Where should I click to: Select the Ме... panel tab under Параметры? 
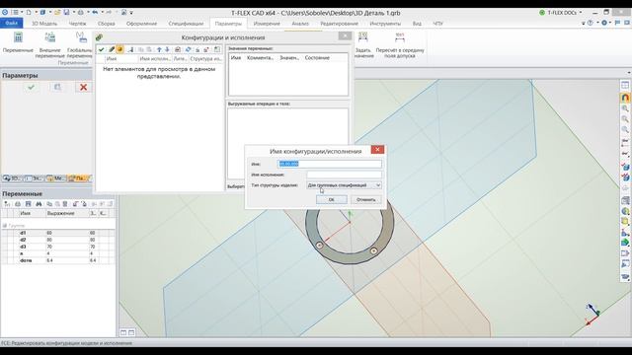tap(55, 177)
